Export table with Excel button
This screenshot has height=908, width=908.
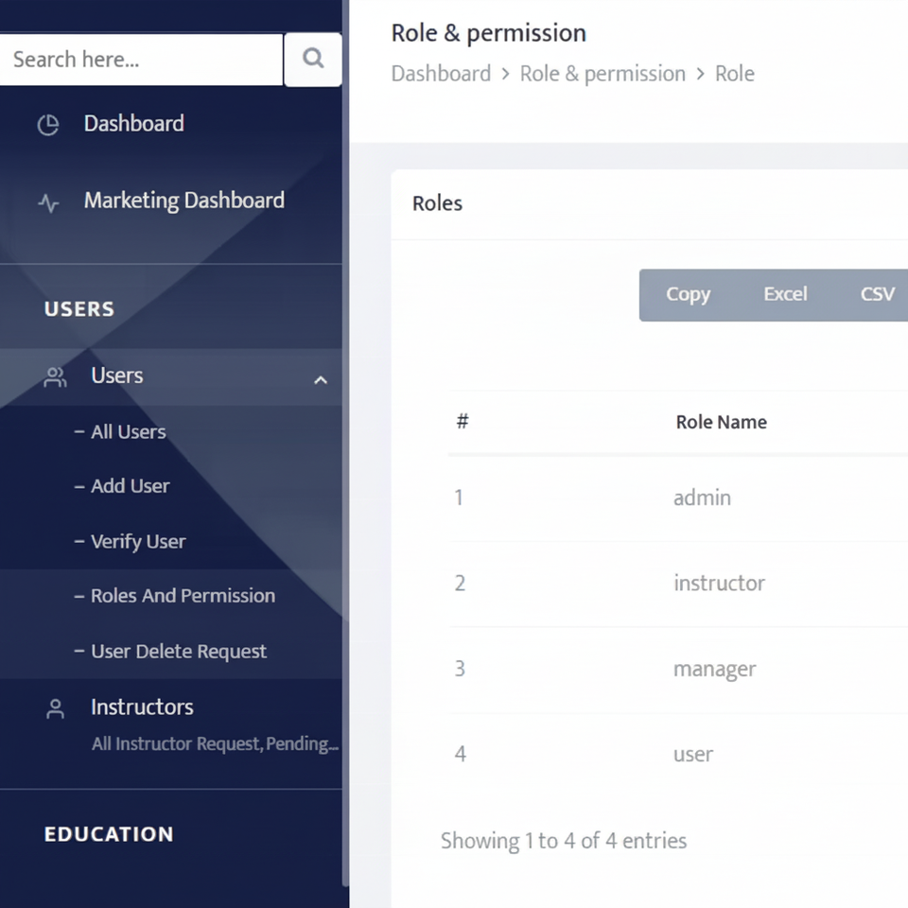pos(785,294)
